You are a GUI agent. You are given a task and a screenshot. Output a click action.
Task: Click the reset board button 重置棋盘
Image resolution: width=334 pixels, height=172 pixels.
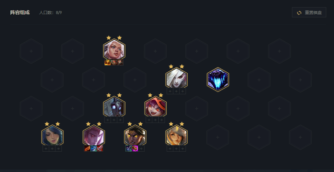coord(309,13)
